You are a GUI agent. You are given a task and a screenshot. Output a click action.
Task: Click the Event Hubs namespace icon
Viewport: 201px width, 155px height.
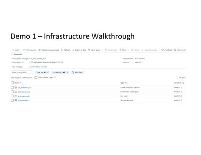[x=16, y=92]
